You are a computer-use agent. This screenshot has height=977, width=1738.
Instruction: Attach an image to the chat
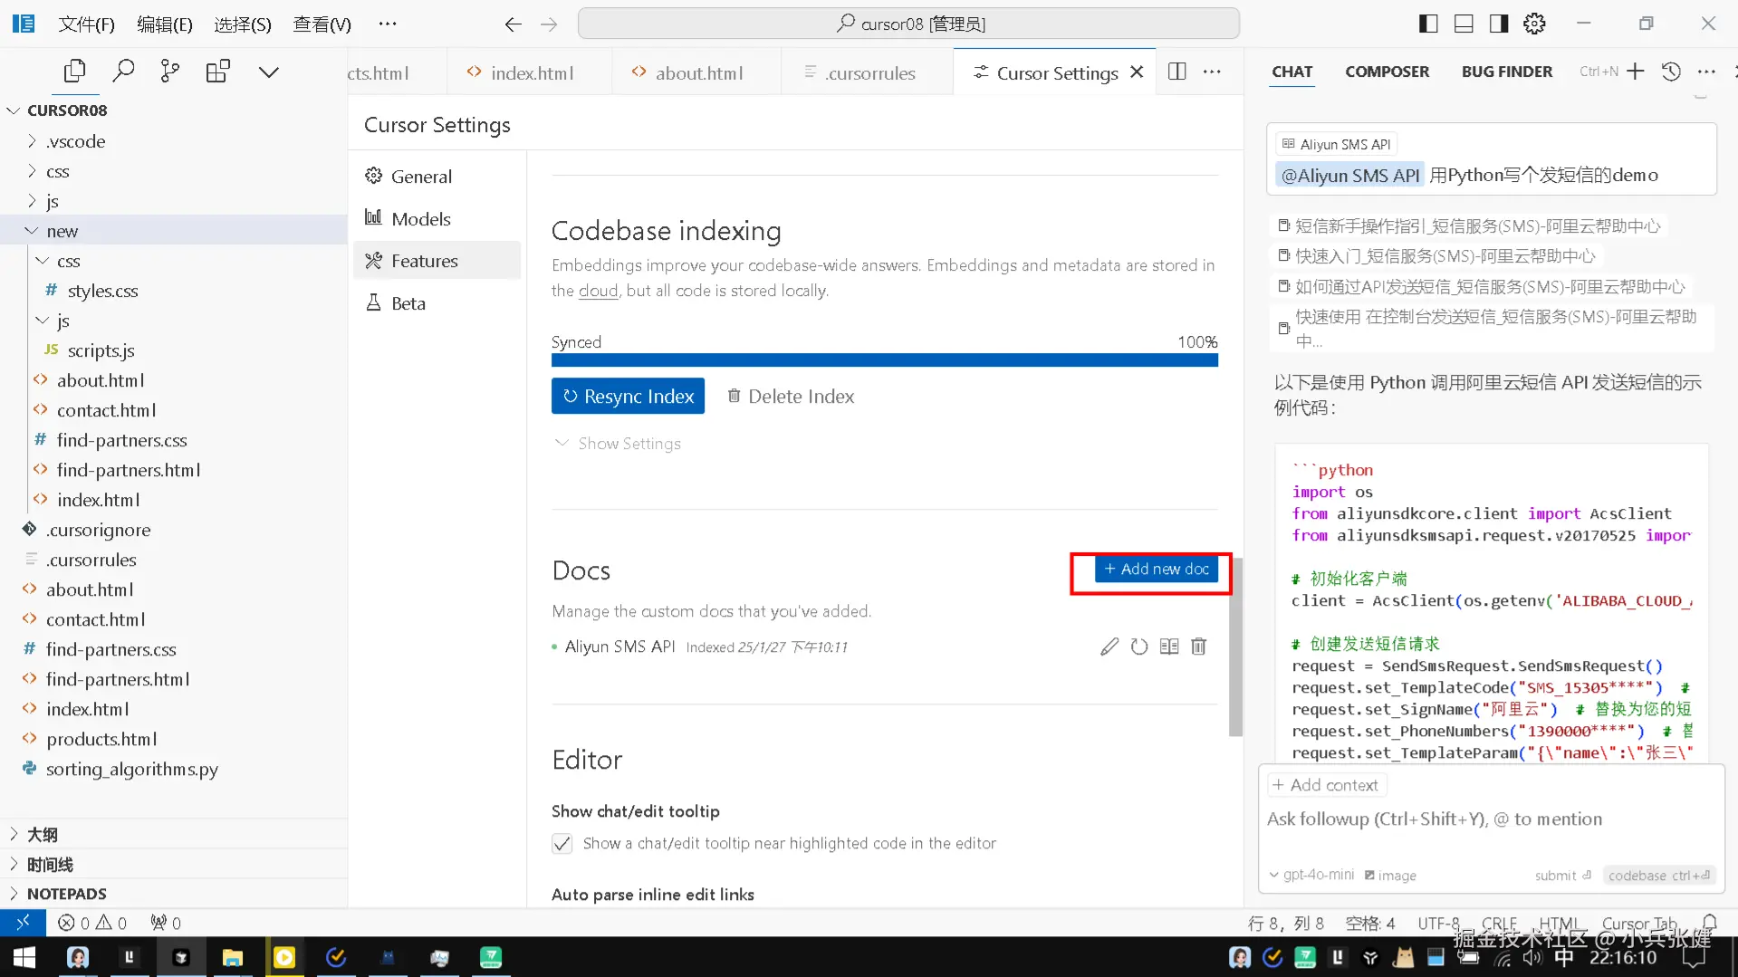tap(1390, 876)
